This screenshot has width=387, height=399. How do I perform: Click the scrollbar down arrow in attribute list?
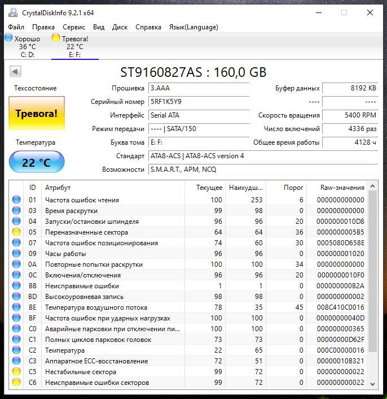(372, 384)
